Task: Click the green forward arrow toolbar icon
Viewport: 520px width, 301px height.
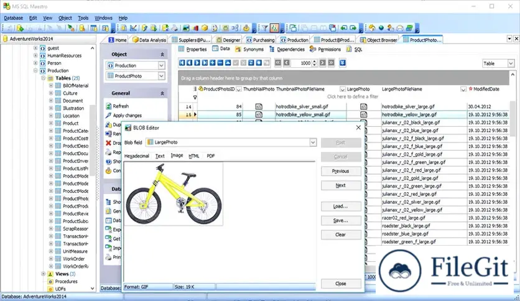Action: pyautogui.click(x=353, y=28)
